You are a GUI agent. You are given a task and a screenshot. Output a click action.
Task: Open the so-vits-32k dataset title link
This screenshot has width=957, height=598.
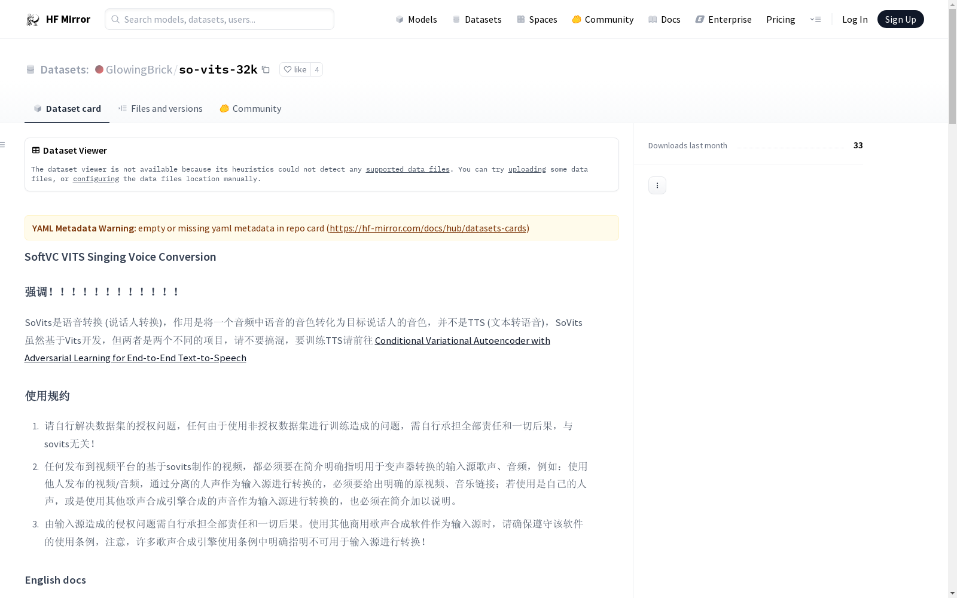coord(218,69)
